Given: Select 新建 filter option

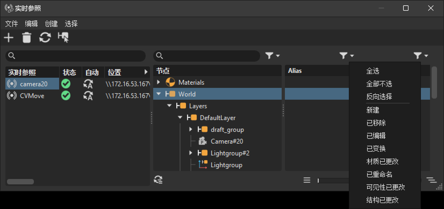Looking at the screenshot, I should pyautogui.click(x=373, y=110).
